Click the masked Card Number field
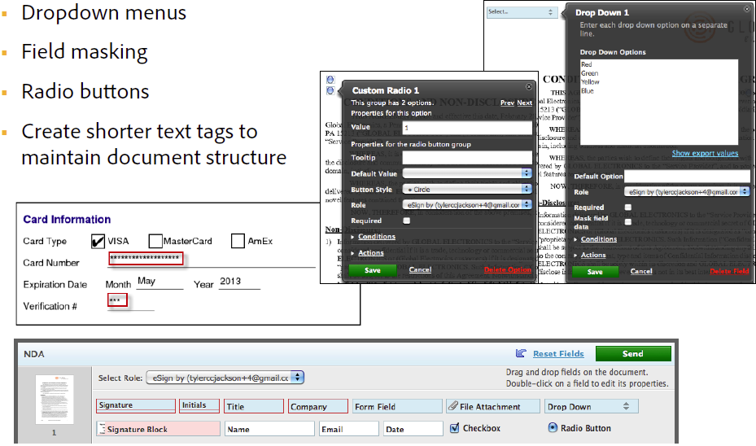 click(146, 259)
